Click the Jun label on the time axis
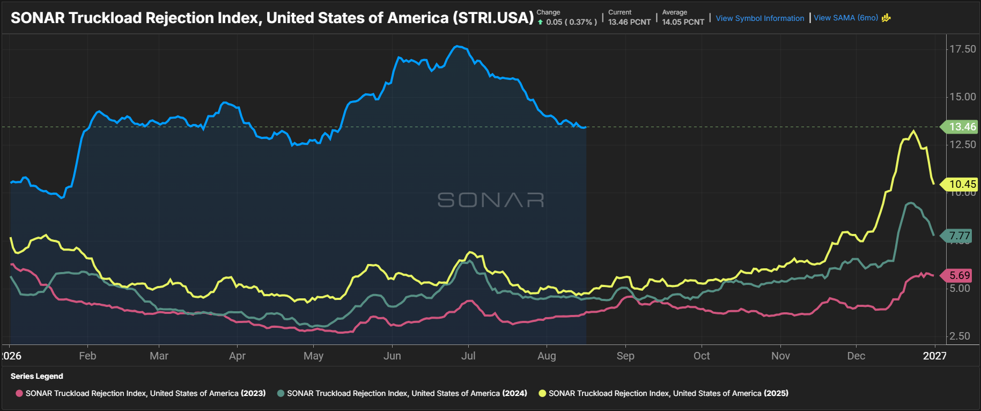 pyautogui.click(x=392, y=356)
